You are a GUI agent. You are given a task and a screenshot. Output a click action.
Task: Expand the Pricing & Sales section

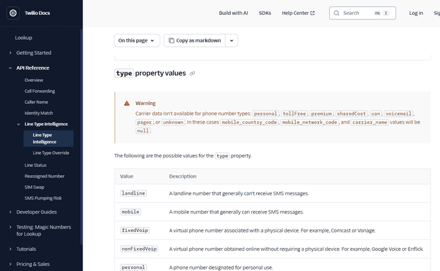coord(10,264)
